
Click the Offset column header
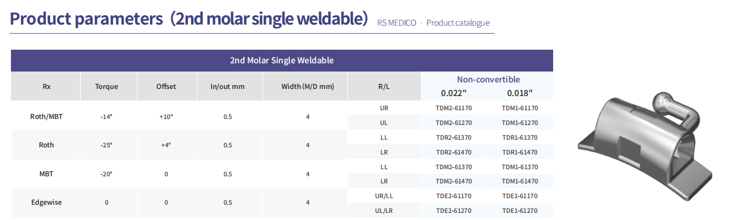pos(166,86)
